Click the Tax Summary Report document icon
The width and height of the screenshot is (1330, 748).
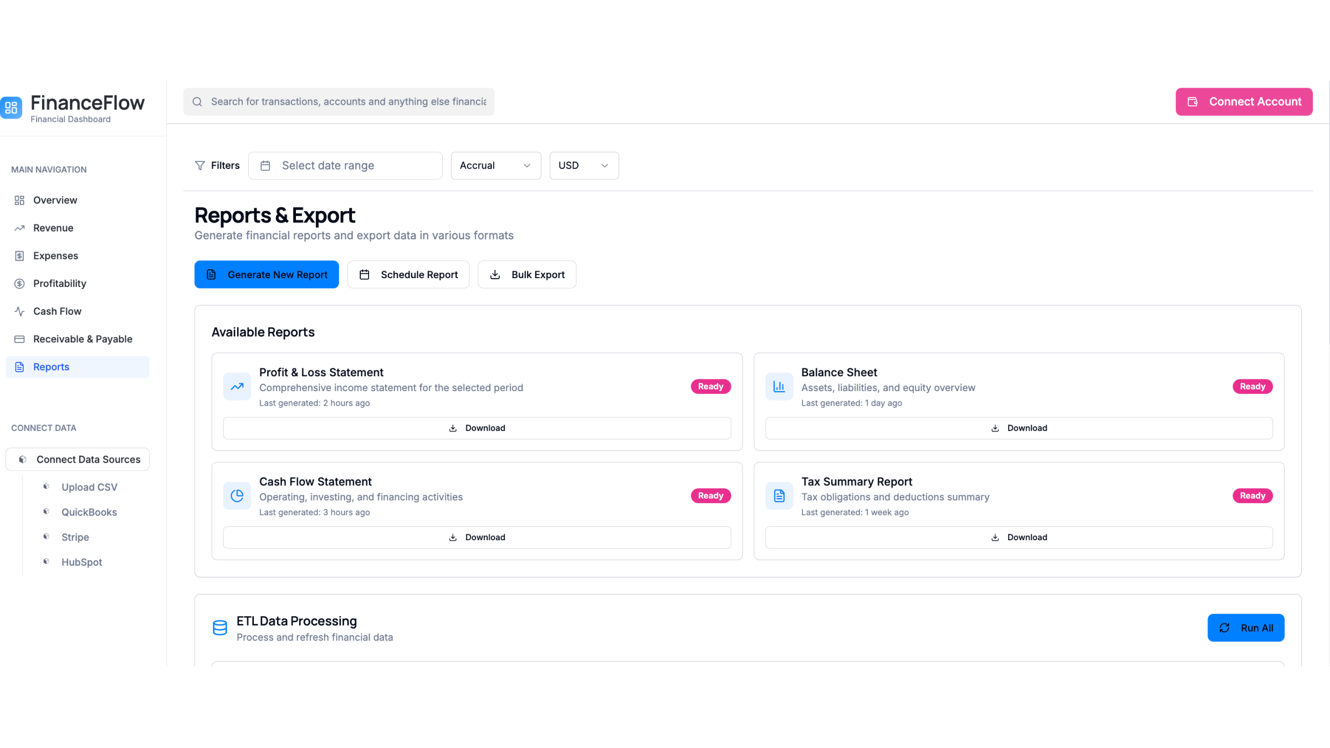coord(779,496)
